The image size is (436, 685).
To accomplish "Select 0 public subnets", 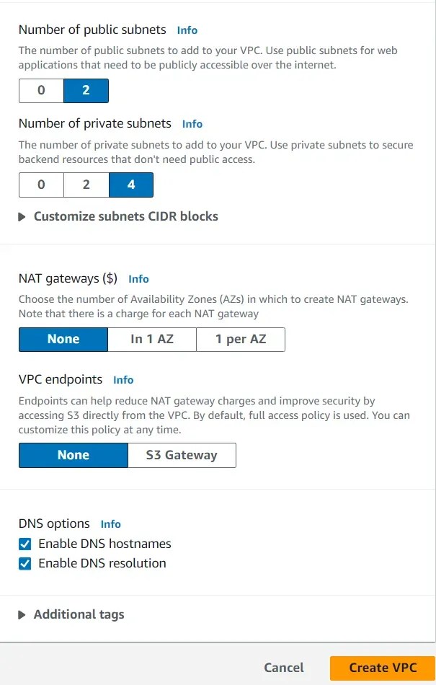I will [x=41, y=90].
